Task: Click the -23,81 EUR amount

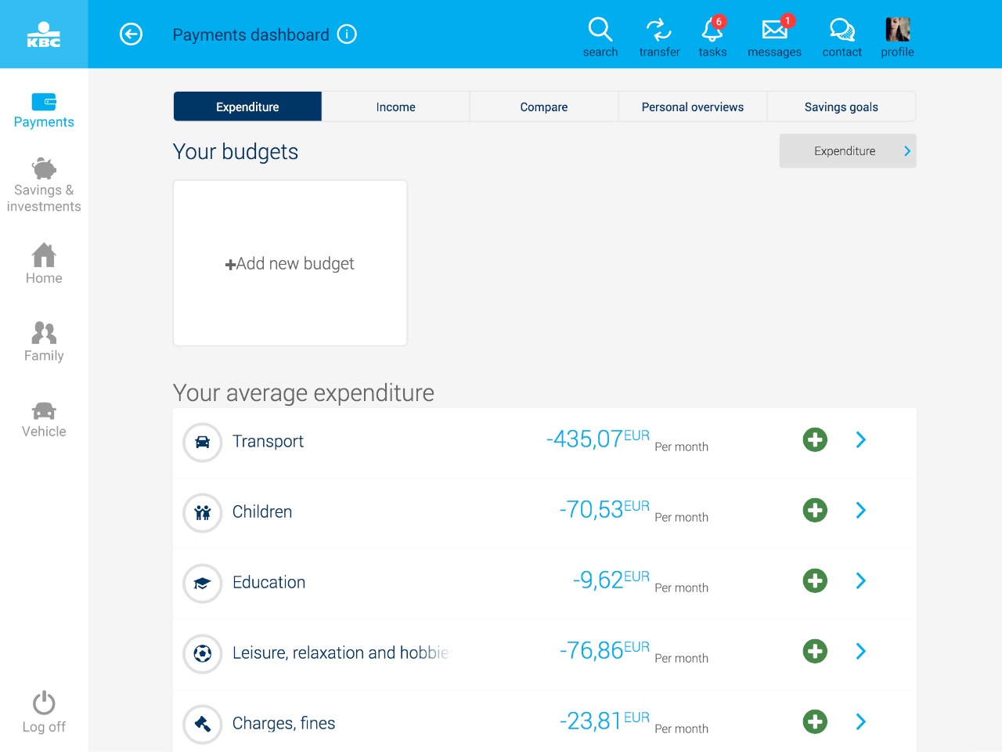Action: click(604, 721)
